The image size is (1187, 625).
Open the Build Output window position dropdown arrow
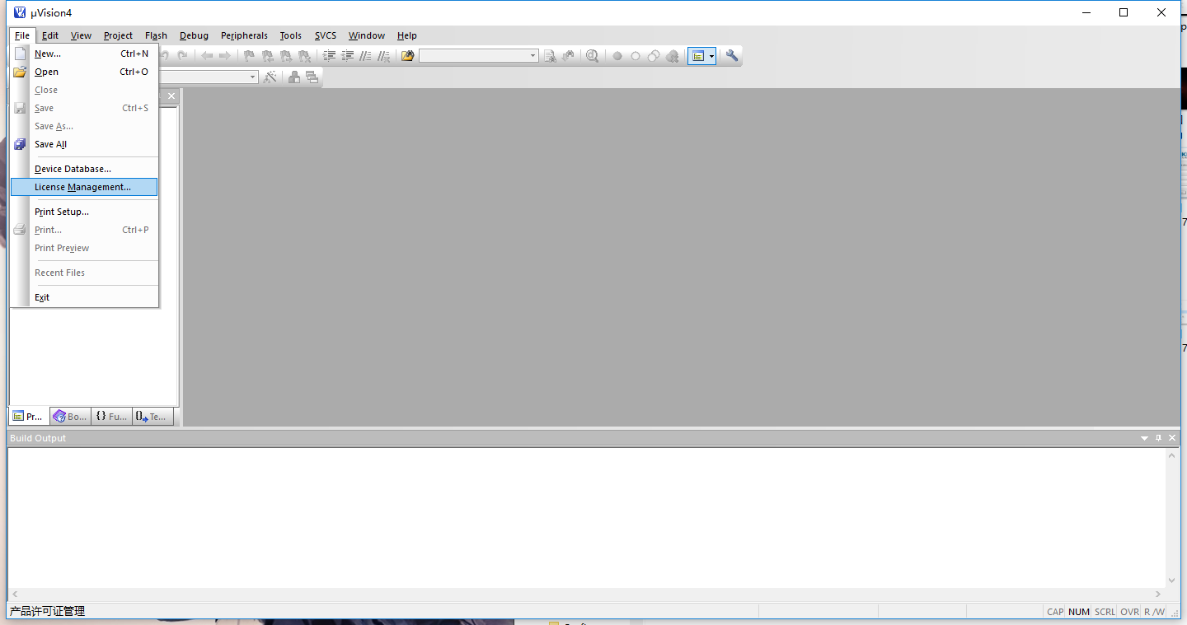point(1144,438)
